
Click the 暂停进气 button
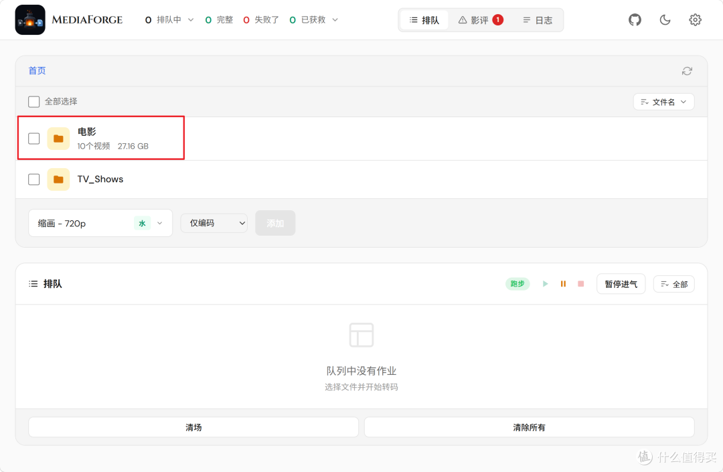[x=621, y=284]
